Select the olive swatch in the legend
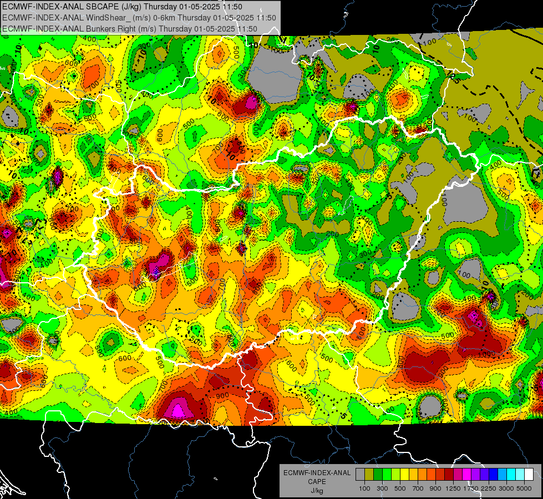The width and height of the screenshot is (543, 499). click(369, 475)
